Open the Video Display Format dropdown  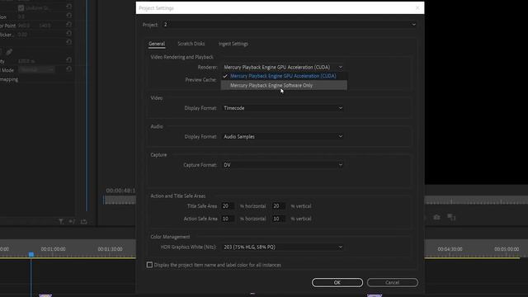pyautogui.click(x=283, y=108)
